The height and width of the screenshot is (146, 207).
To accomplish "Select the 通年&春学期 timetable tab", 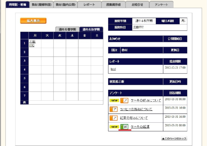I will click(x=67, y=30).
